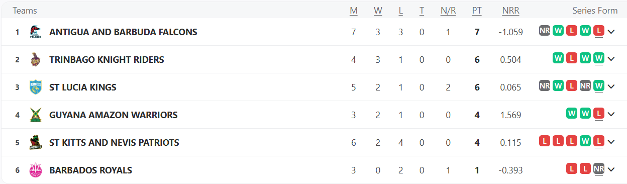This screenshot has width=627, height=184.
Task: Expand the St Kitts and Nevis Patriots chevron
Action: (611, 142)
